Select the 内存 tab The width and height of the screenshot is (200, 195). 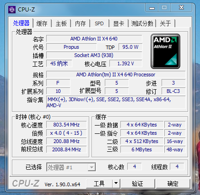[x=80, y=23]
